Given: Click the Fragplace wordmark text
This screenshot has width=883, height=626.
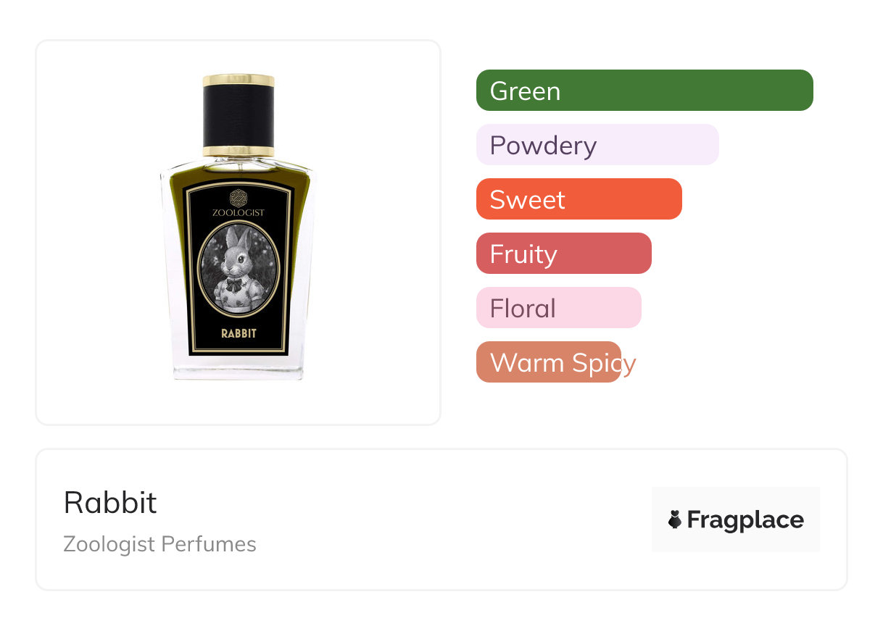Looking at the screenshot, I should [x=745, y=520].
